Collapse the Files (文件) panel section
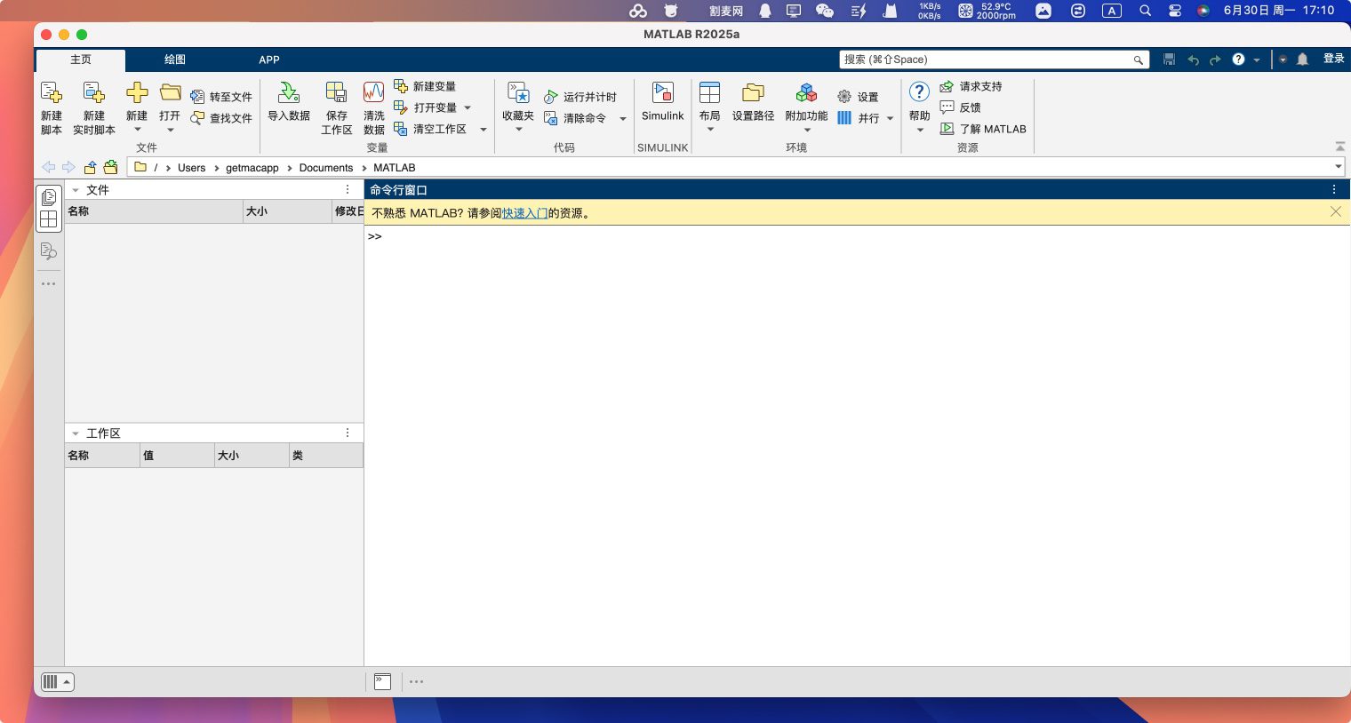1351x723 pixels. pos(76,190)
